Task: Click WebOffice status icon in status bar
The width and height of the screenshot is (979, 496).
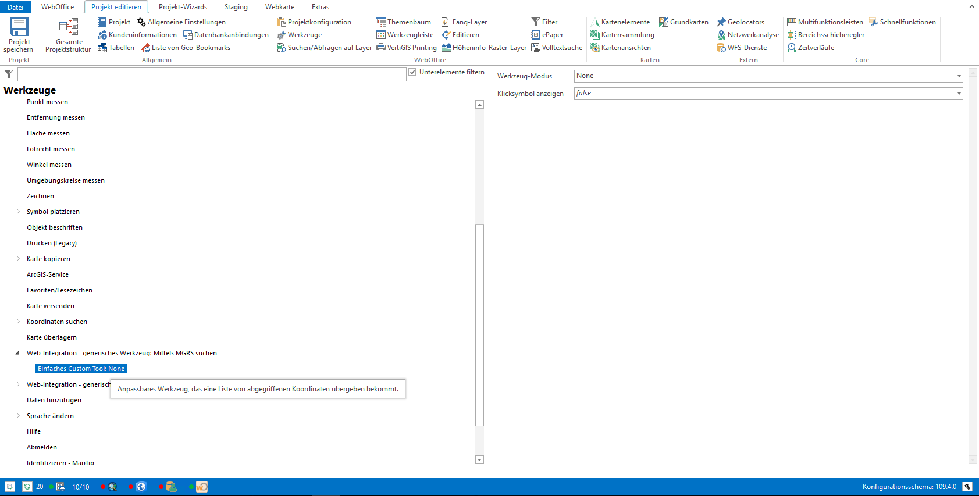Action: (202, 487)
